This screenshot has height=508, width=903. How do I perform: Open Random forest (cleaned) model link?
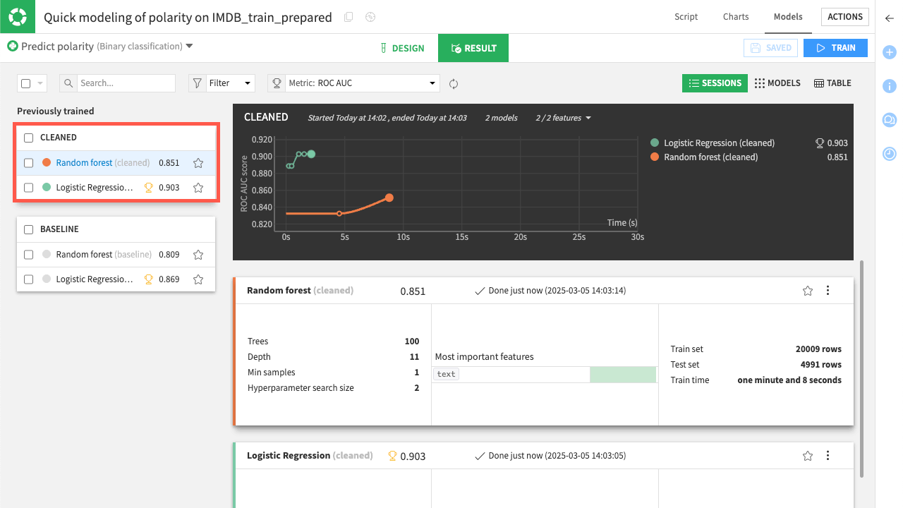(x=102, y=163)
